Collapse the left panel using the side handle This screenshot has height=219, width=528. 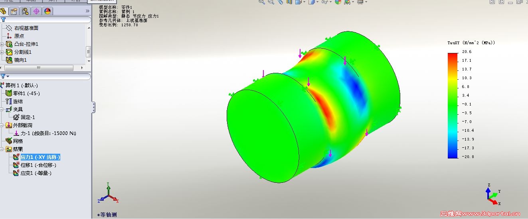coord(94,107)
